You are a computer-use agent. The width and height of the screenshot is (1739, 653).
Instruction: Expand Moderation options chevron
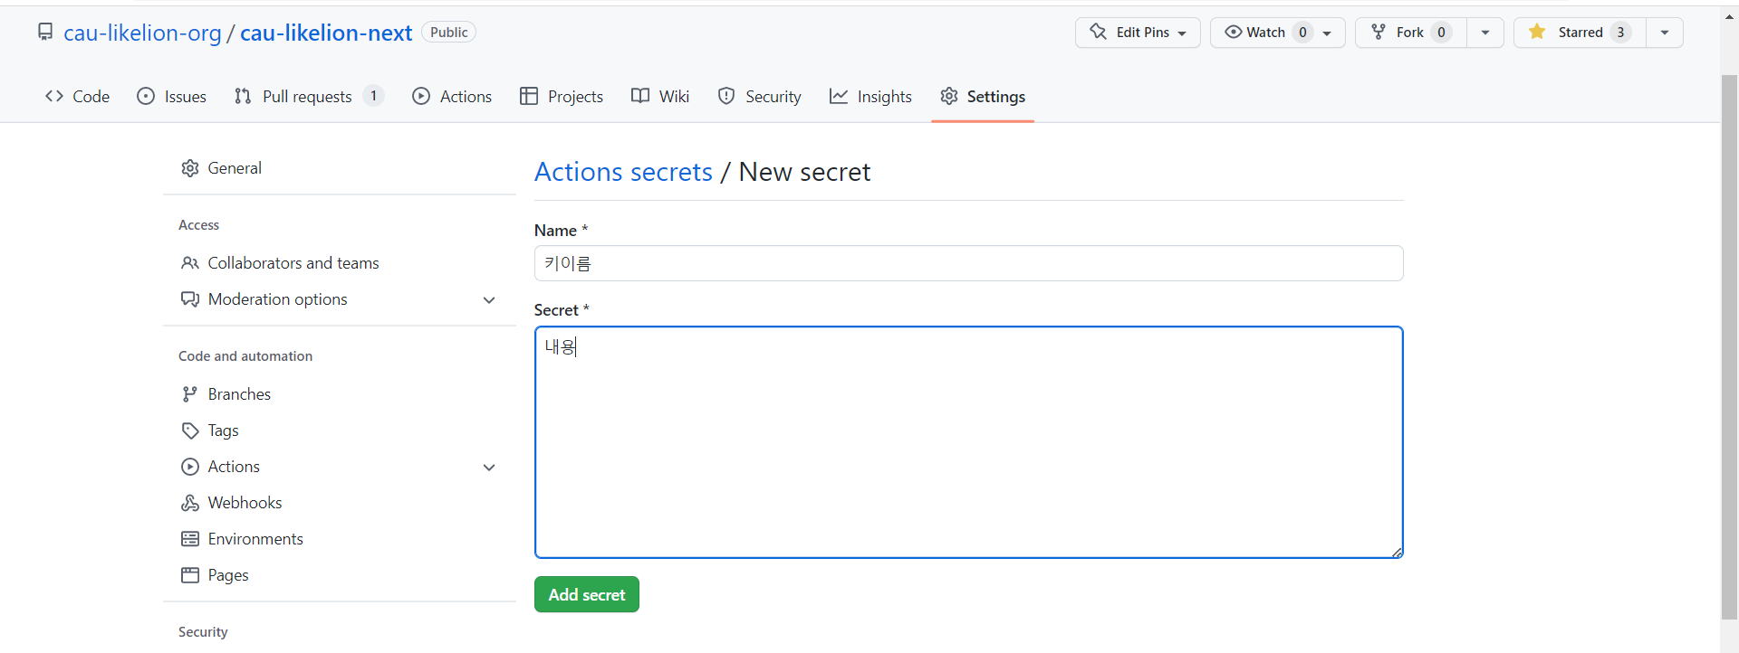pyautogui.click(x=489, y=300)
